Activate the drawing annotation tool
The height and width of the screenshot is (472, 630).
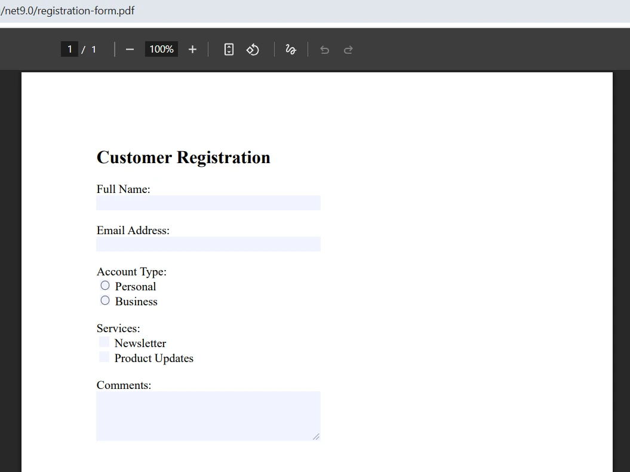291,49
